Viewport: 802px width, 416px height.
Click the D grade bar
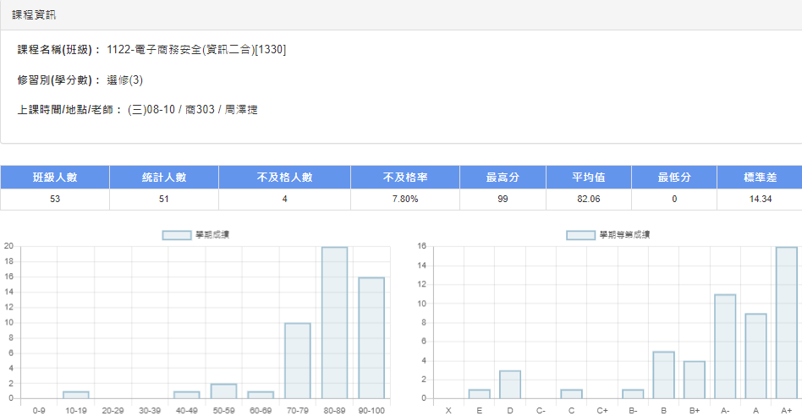pos(510,385)
